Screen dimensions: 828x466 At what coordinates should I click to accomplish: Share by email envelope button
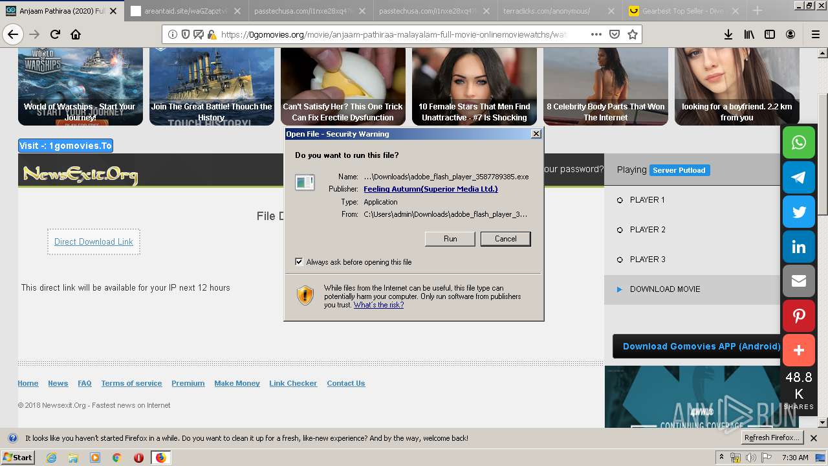coord(799,282)
